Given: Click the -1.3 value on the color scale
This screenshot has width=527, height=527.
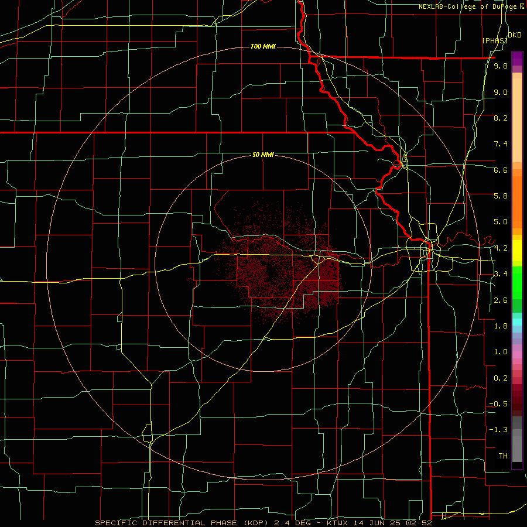Looking at the screenshot, I should click(498, 430).
